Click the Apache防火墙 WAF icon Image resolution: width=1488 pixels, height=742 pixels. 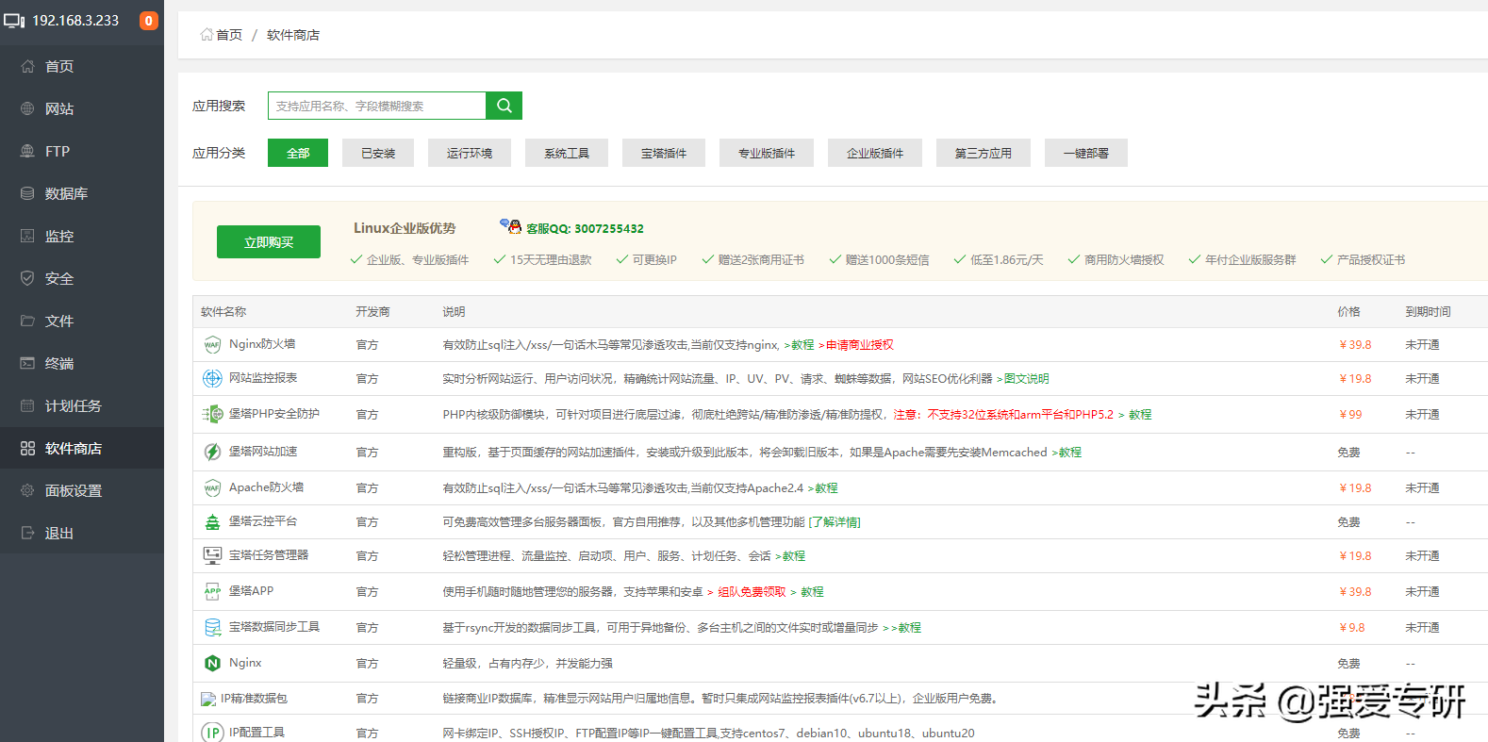click(212, 487)
